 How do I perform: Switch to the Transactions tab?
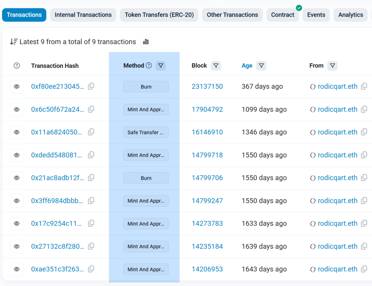pos(24,15)
